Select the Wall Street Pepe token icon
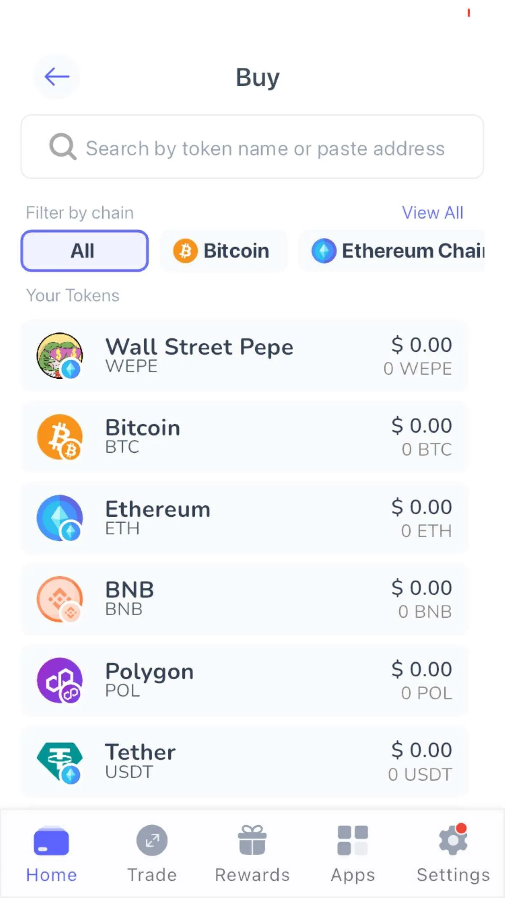Screen dimensions: 505x898 click(59, 356)
